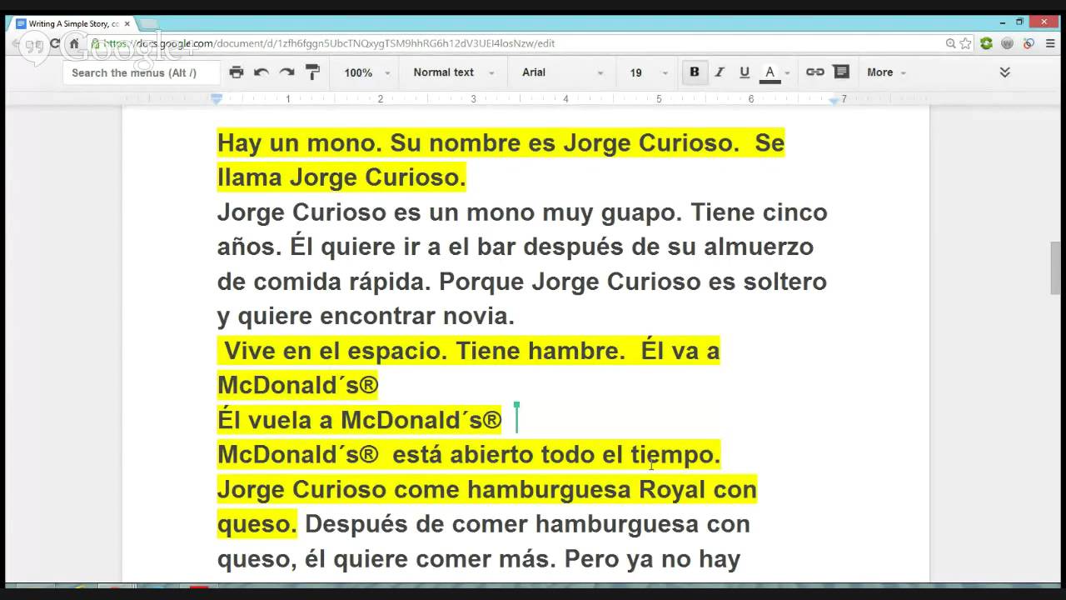The width and height of the screenshot is (1066, 600).
Task: Restore down the browser window
Action: coord(1019,22)
